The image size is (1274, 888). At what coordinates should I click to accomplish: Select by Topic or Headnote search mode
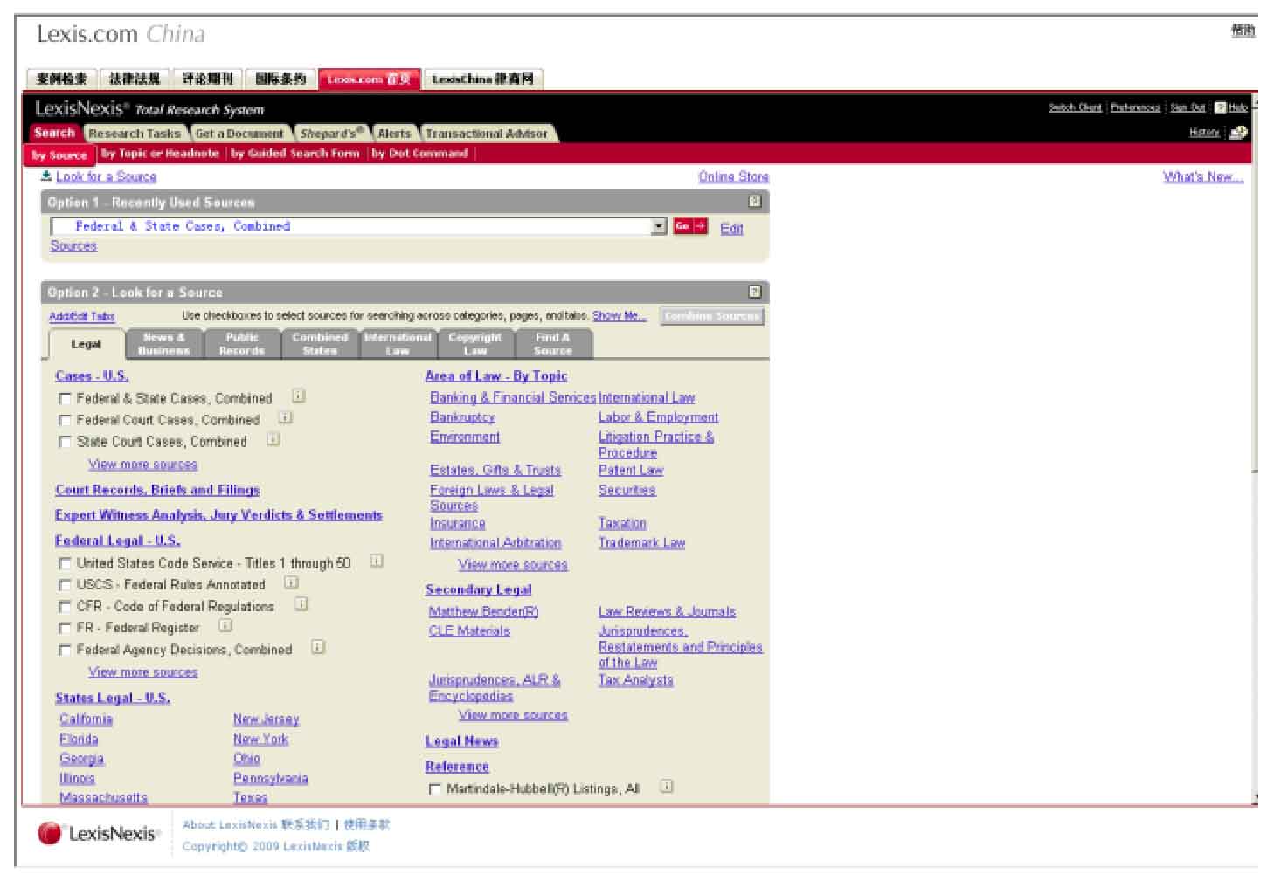click(x=160, y=154)
